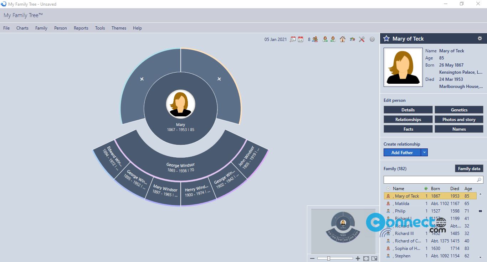
Task: Select the Stephen row in family list
Action: click(x=431, y=256)
